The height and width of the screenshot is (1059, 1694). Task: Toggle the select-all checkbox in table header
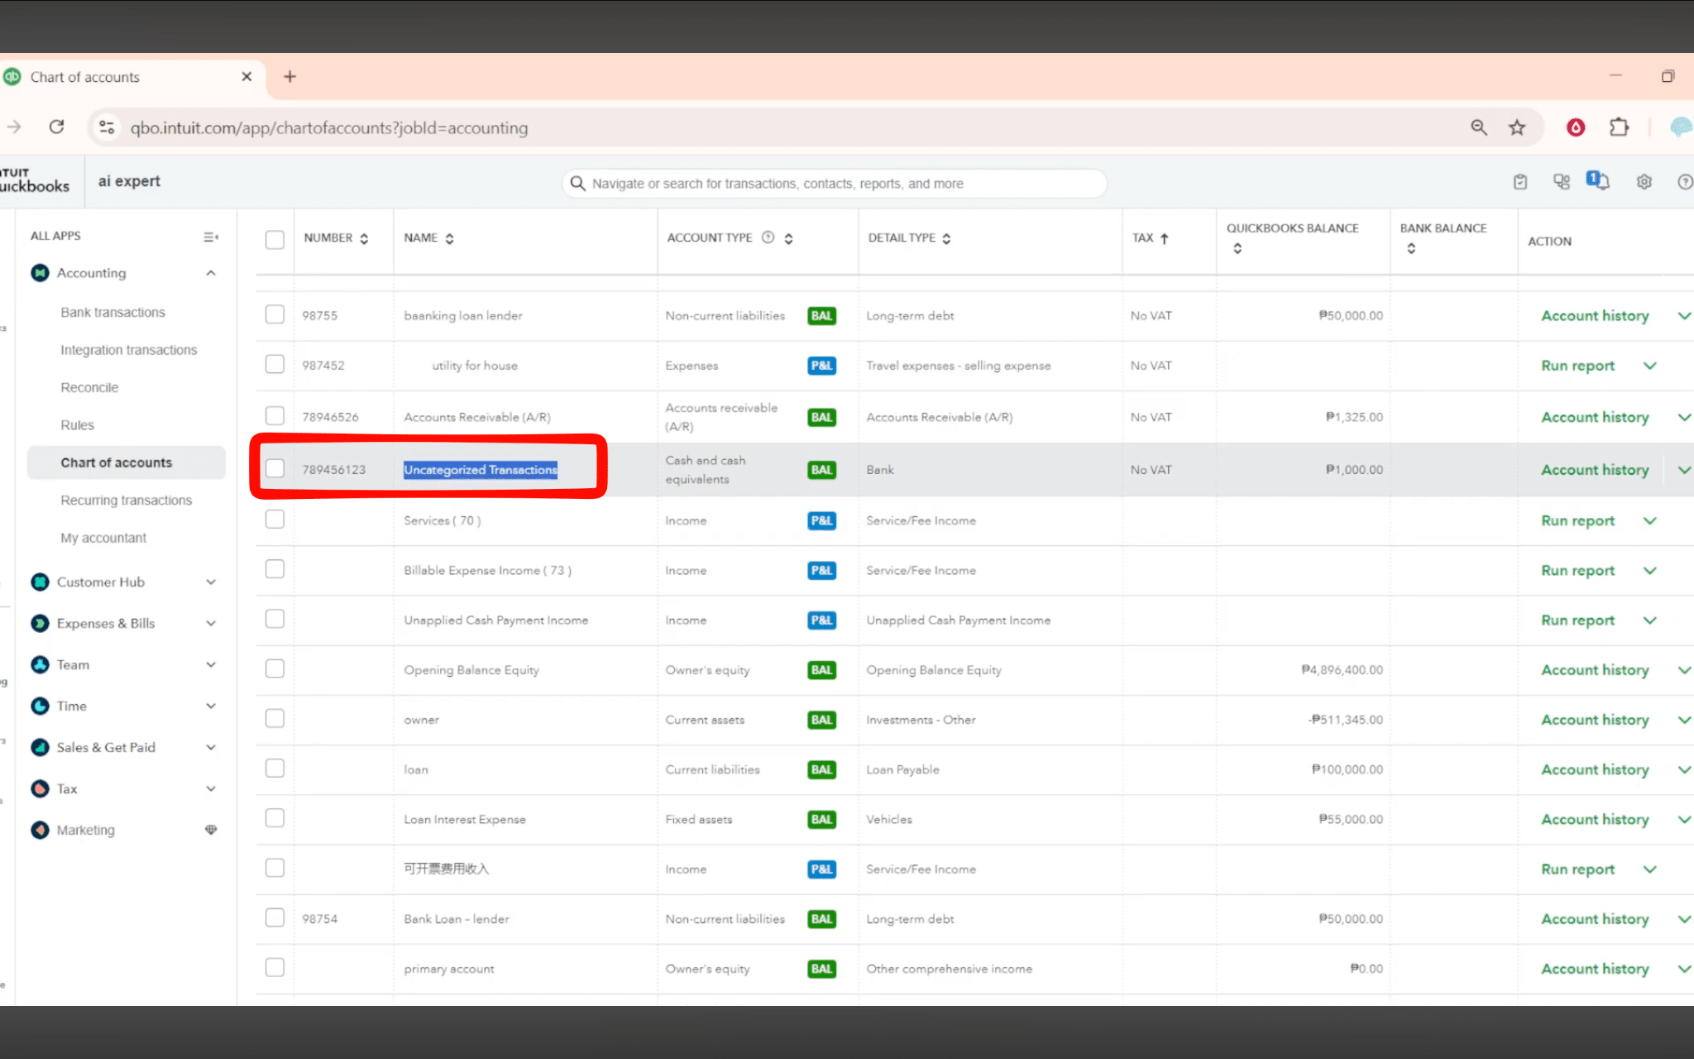click(275, 240)
